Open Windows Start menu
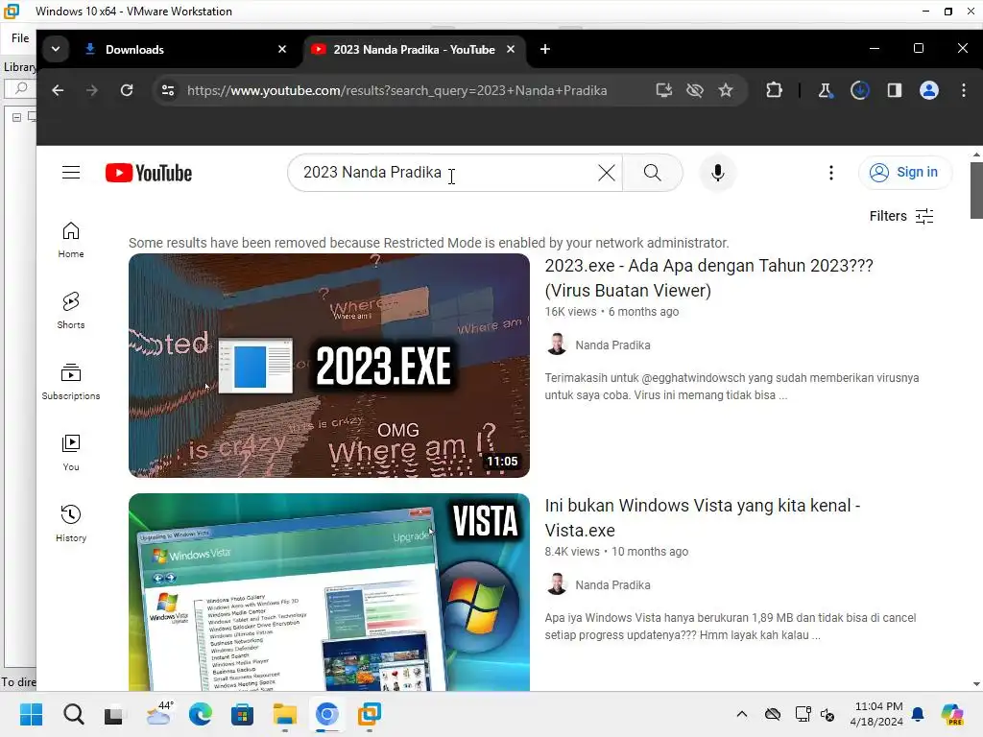 coord(31,714)
